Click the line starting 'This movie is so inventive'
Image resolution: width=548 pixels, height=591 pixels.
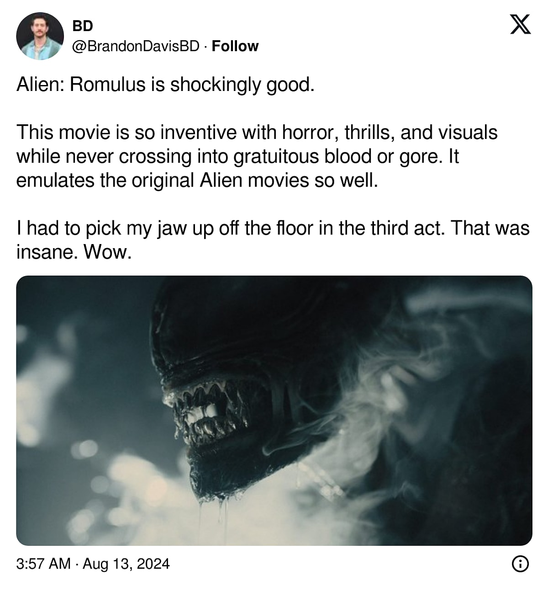pos(257,133)
